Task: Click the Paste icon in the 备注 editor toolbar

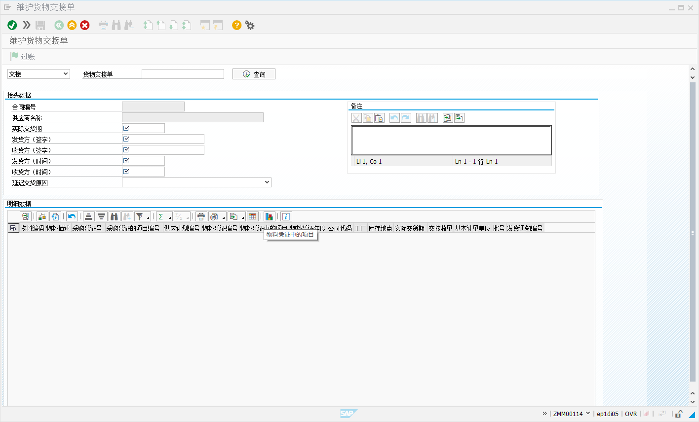Action: [x=379, y=118]
